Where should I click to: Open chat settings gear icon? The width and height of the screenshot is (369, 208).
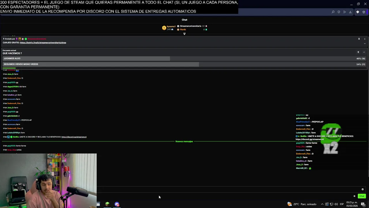(355, 196)
